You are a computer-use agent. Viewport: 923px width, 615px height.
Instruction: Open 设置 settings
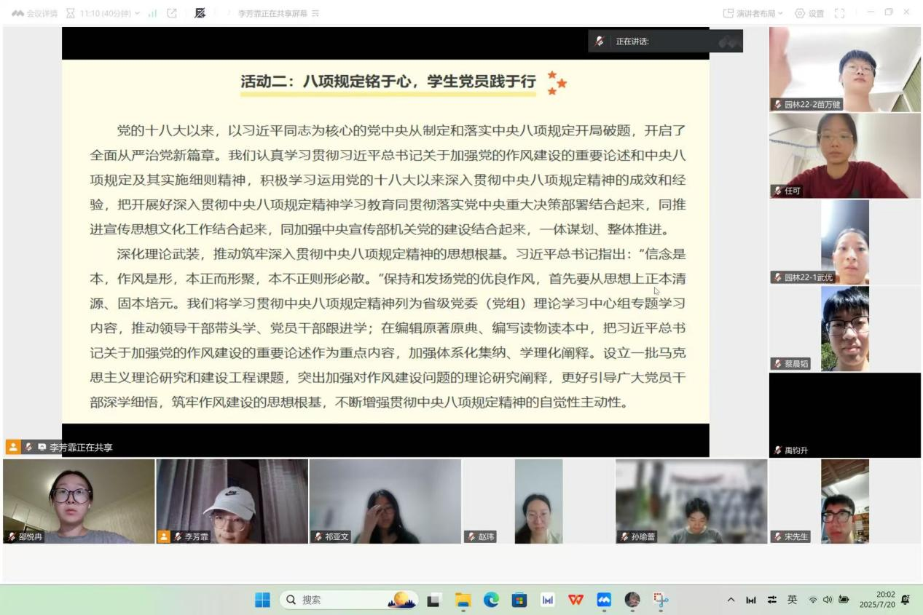coord(809,13)
